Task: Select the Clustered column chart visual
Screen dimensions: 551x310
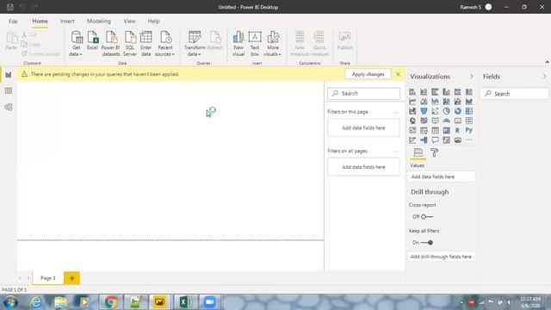Action: (x=446, y=92)
